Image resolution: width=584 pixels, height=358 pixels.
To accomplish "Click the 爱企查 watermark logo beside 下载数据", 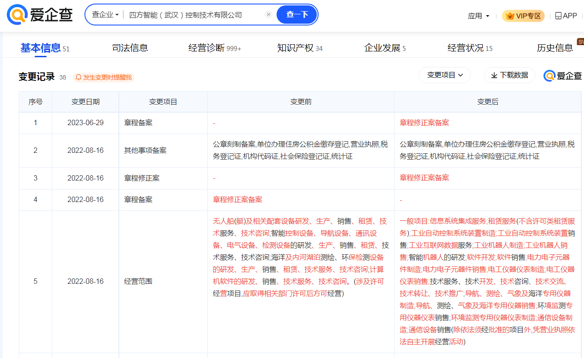I will pos(563,76).
